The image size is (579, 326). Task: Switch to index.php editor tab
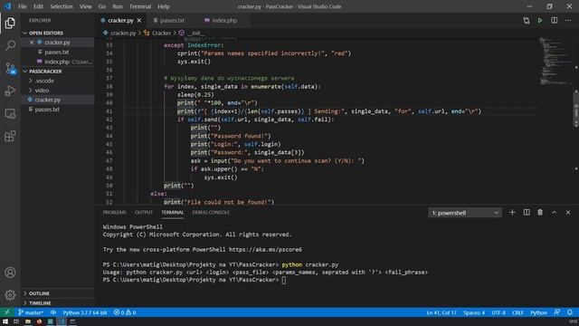(x=224, y=20)
